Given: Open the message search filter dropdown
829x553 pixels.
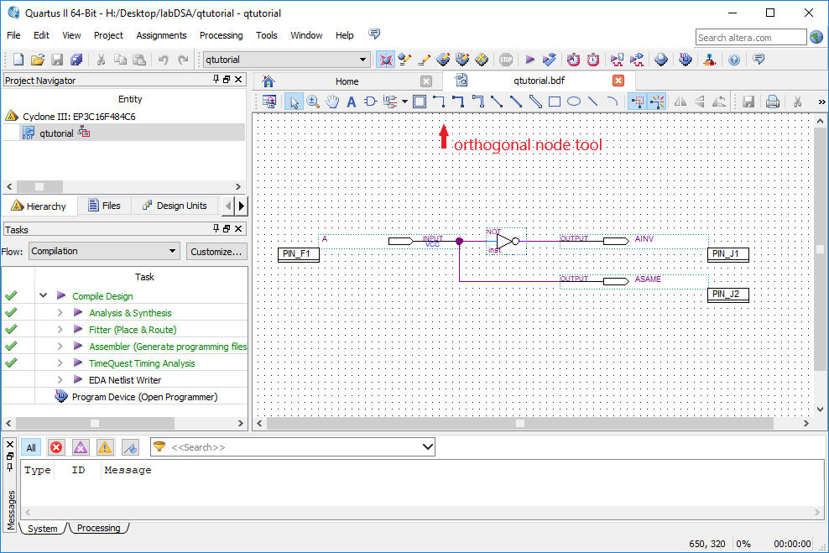Looking at the screenshot, I should click(x=428, y=447).
